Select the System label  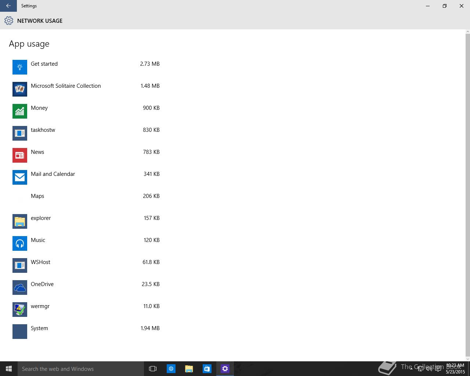point(39,328)
